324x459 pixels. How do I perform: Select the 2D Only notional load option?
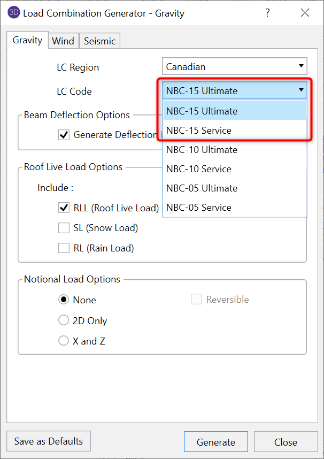point(64,320)
